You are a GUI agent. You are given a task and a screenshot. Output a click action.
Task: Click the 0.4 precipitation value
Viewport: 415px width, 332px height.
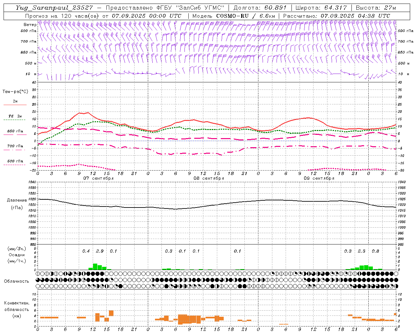point(86,251)
